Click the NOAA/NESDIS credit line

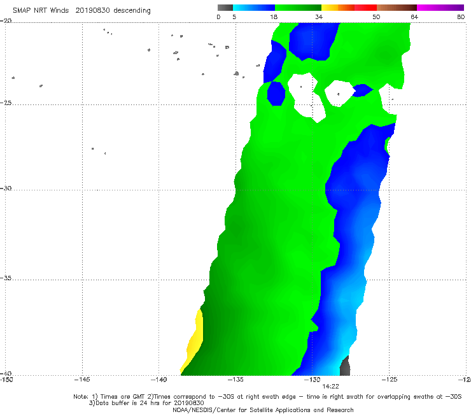click(x=263, y=410)
